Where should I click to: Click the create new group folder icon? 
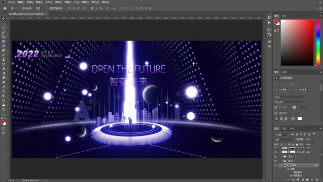[x=307, y=180]
